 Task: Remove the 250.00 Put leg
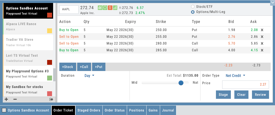point(262,30)
